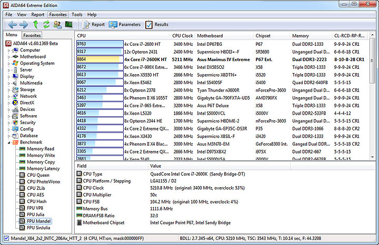The image size is (379, 245).
Task: Expand the Server tree node
Action: [x=9, y=70]
